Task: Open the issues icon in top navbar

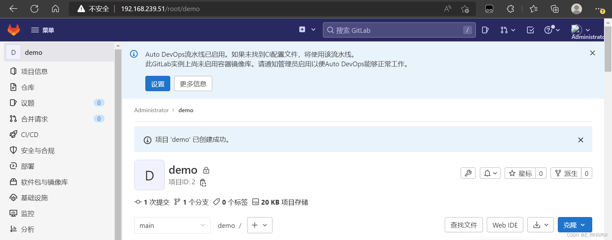Action: (485, 30)
